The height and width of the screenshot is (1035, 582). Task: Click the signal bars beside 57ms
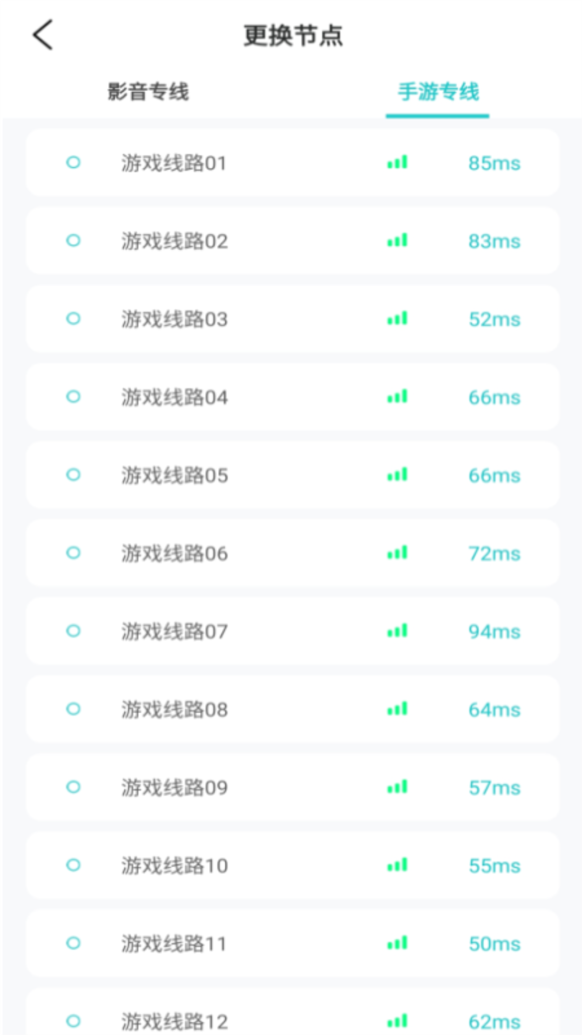tap(397, 787)
